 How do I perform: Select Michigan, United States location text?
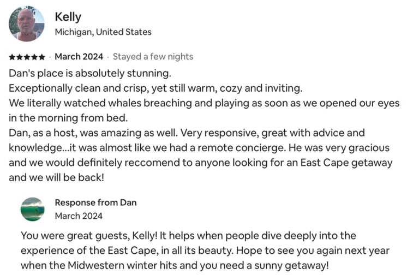[103, 32]
